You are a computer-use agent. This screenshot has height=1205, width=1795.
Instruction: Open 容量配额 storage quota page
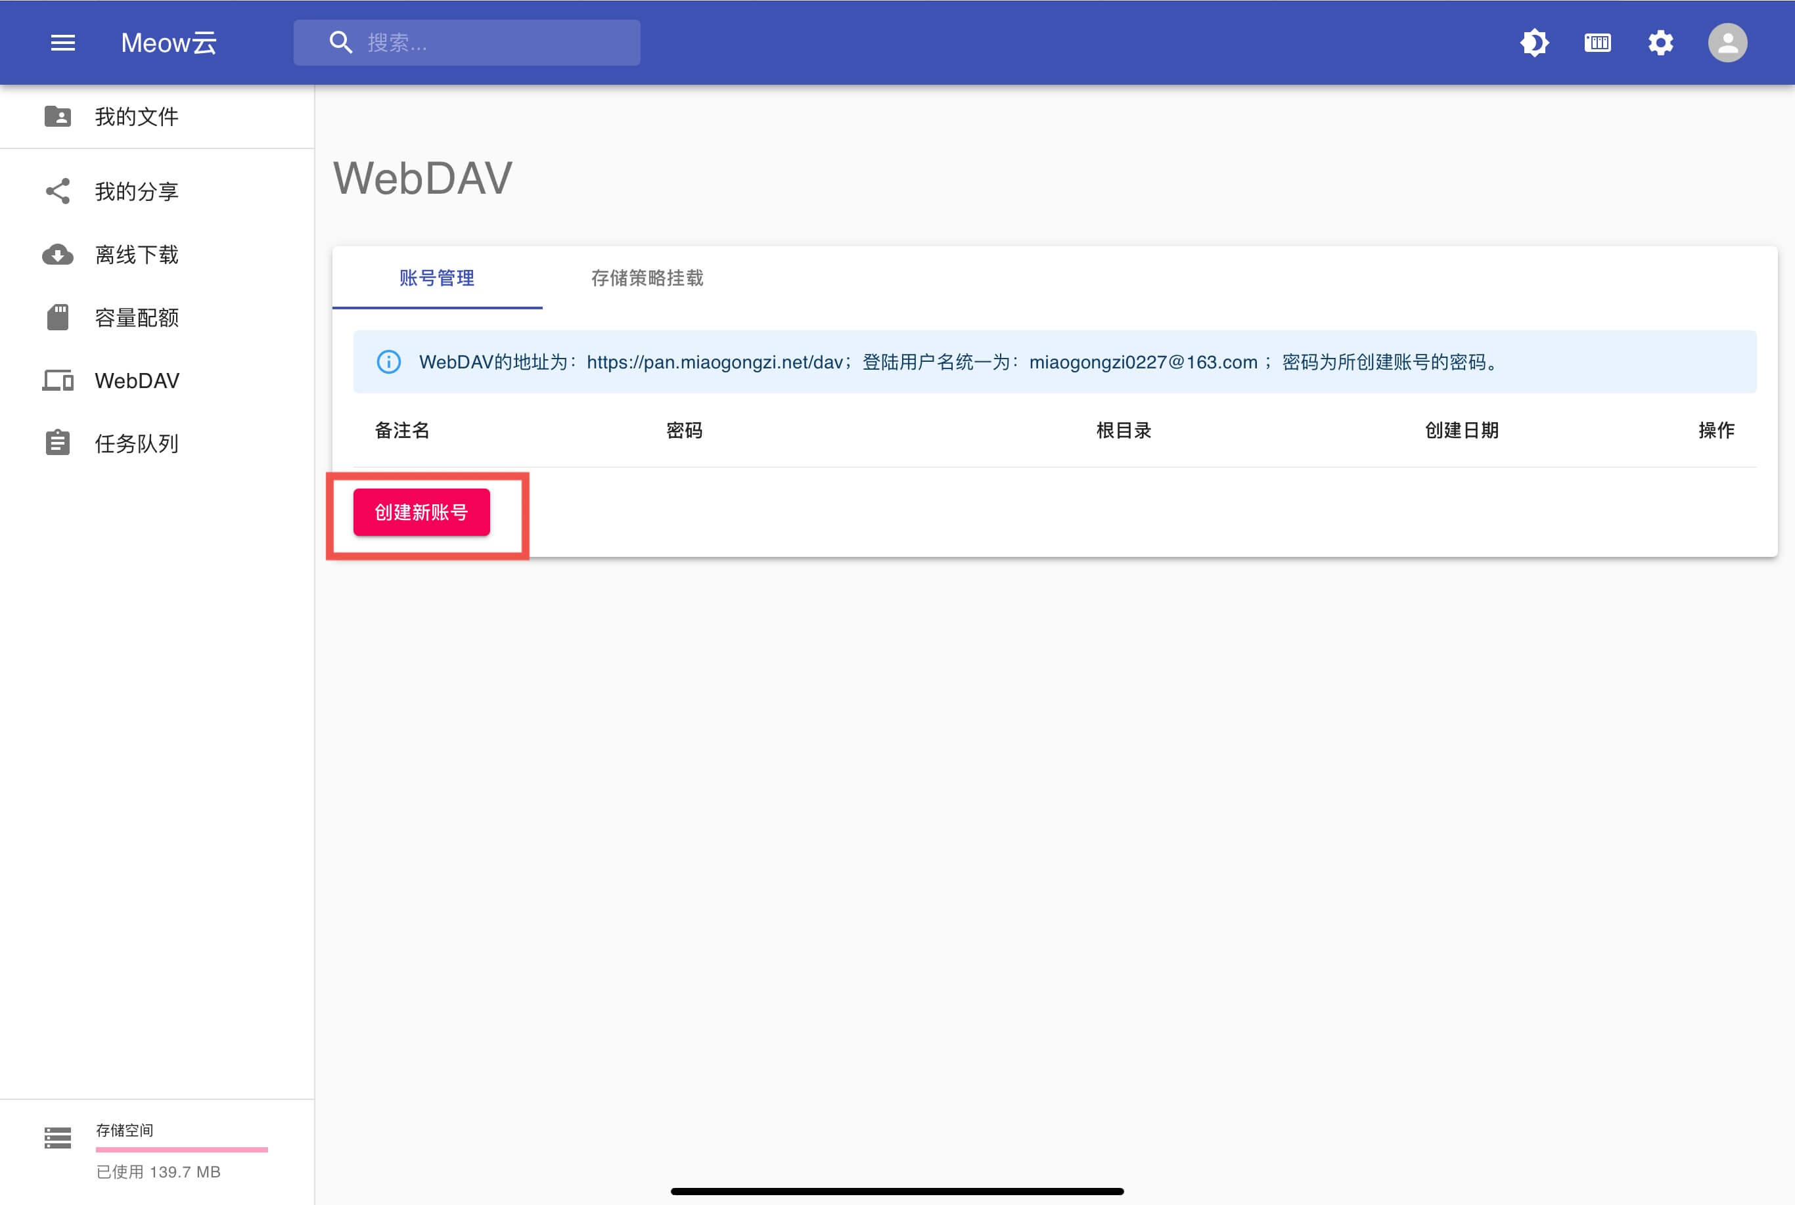[136, 317]
